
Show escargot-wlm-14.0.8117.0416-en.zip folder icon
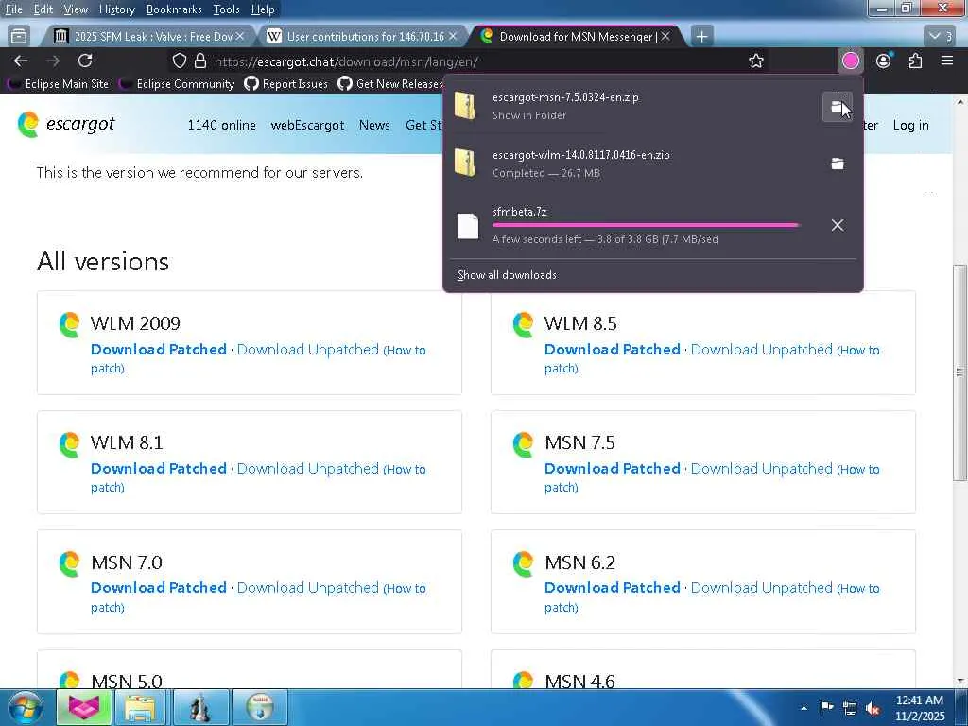click(838, 164)
